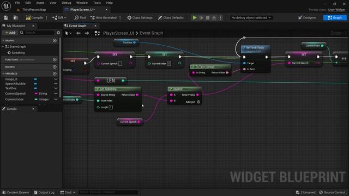
Task: Toggle visibility eye for Image_0
Action: 56,79
